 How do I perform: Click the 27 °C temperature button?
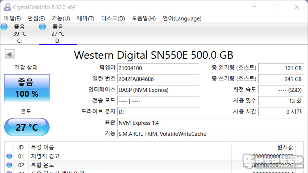(x=27, y=127)
